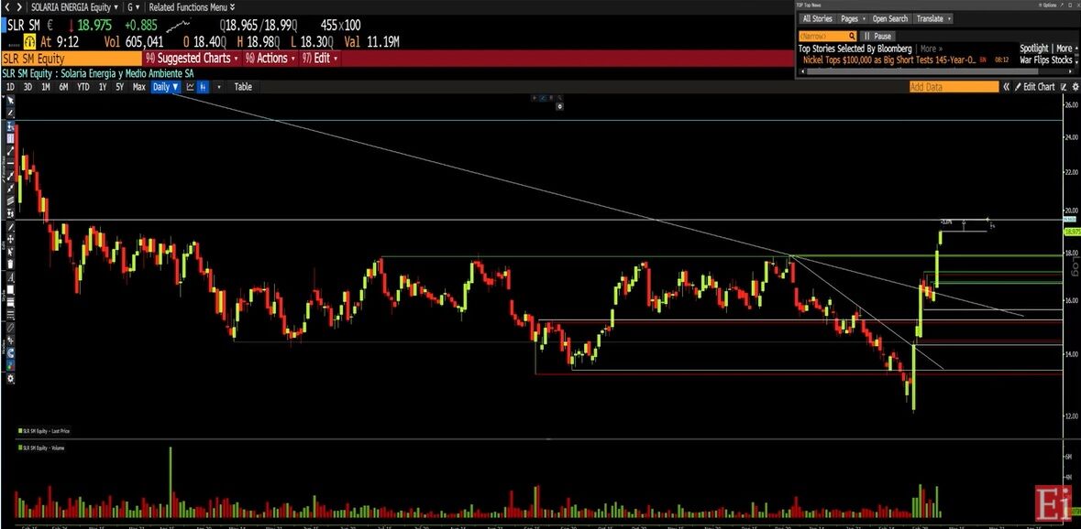Open More link after Top Stories
Viewport: 1081px width, 529px height.
(931, 49)
